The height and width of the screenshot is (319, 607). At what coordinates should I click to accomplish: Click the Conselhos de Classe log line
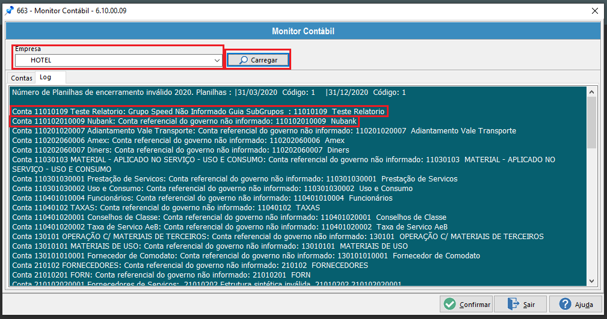[229, 217]
